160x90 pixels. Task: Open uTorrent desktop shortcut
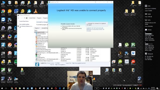pyautogui.click(x=127, y=45)
